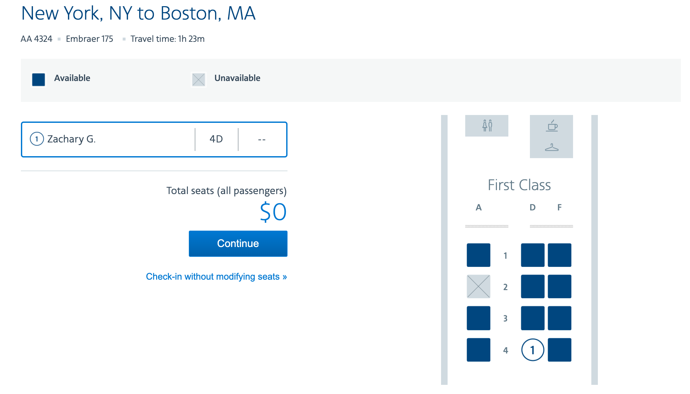Click the lavatory icon at cabin front
This screenshot has width=690, height=394.
(x=487, y=125)
